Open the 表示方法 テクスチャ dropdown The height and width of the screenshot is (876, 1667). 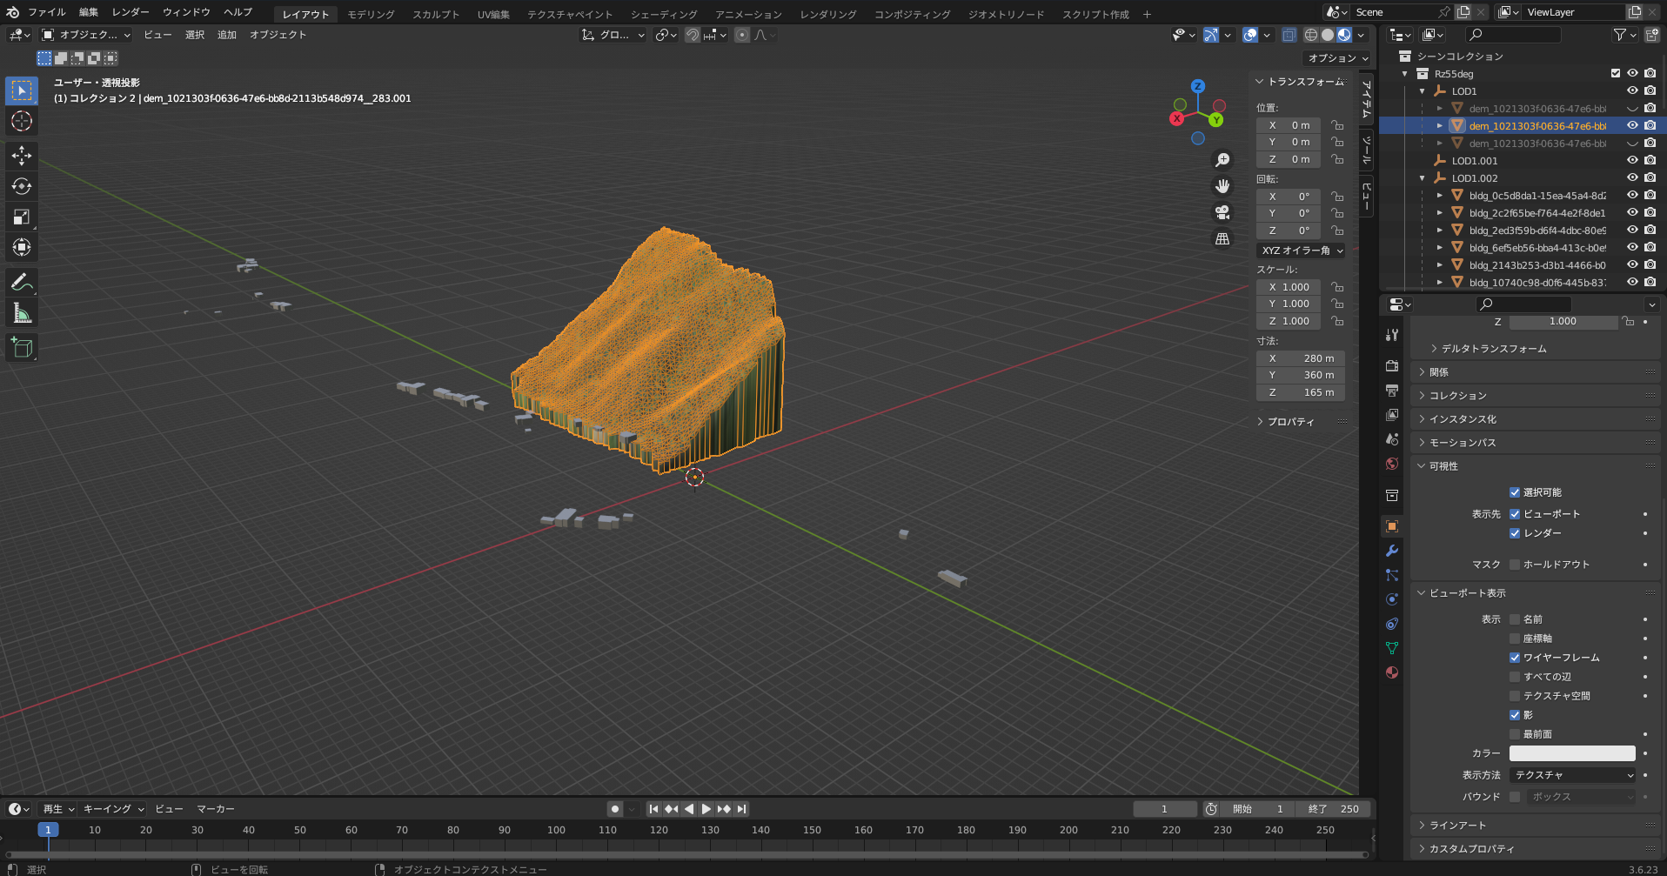(x=1573, y=775)
